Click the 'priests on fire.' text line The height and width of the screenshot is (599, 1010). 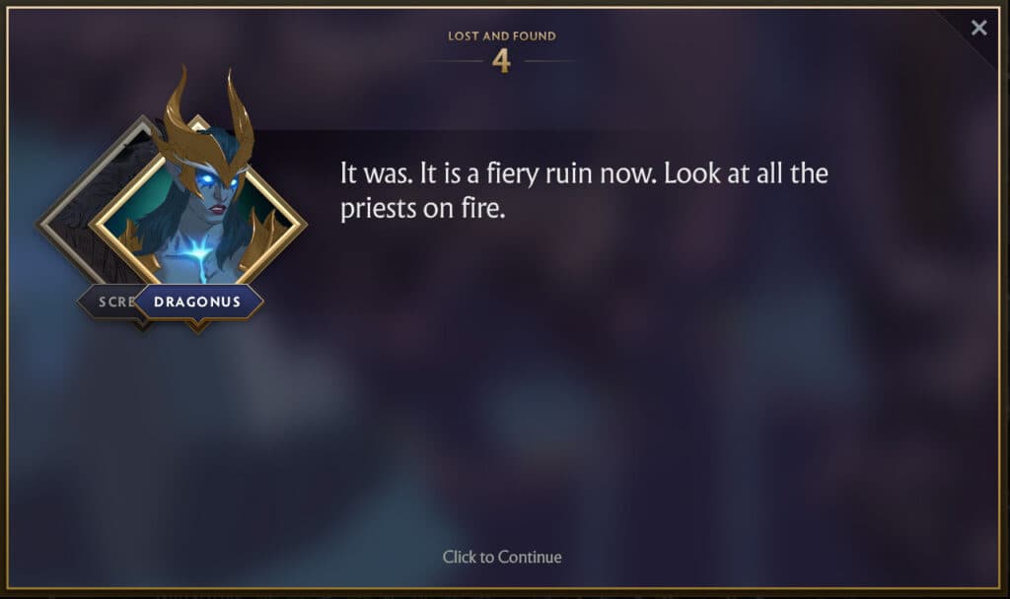click(x=422, y=208)
